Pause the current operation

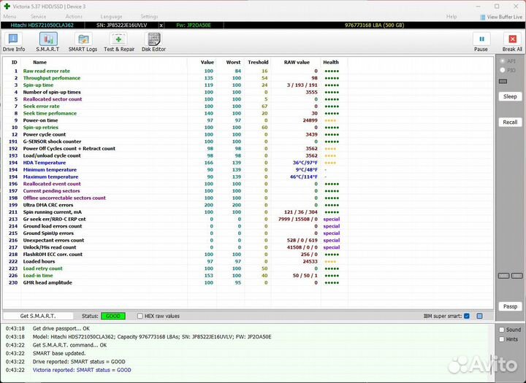click(481, 42)
